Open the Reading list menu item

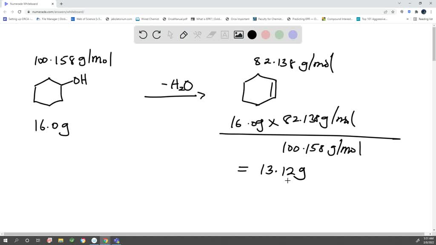(425, 19)
